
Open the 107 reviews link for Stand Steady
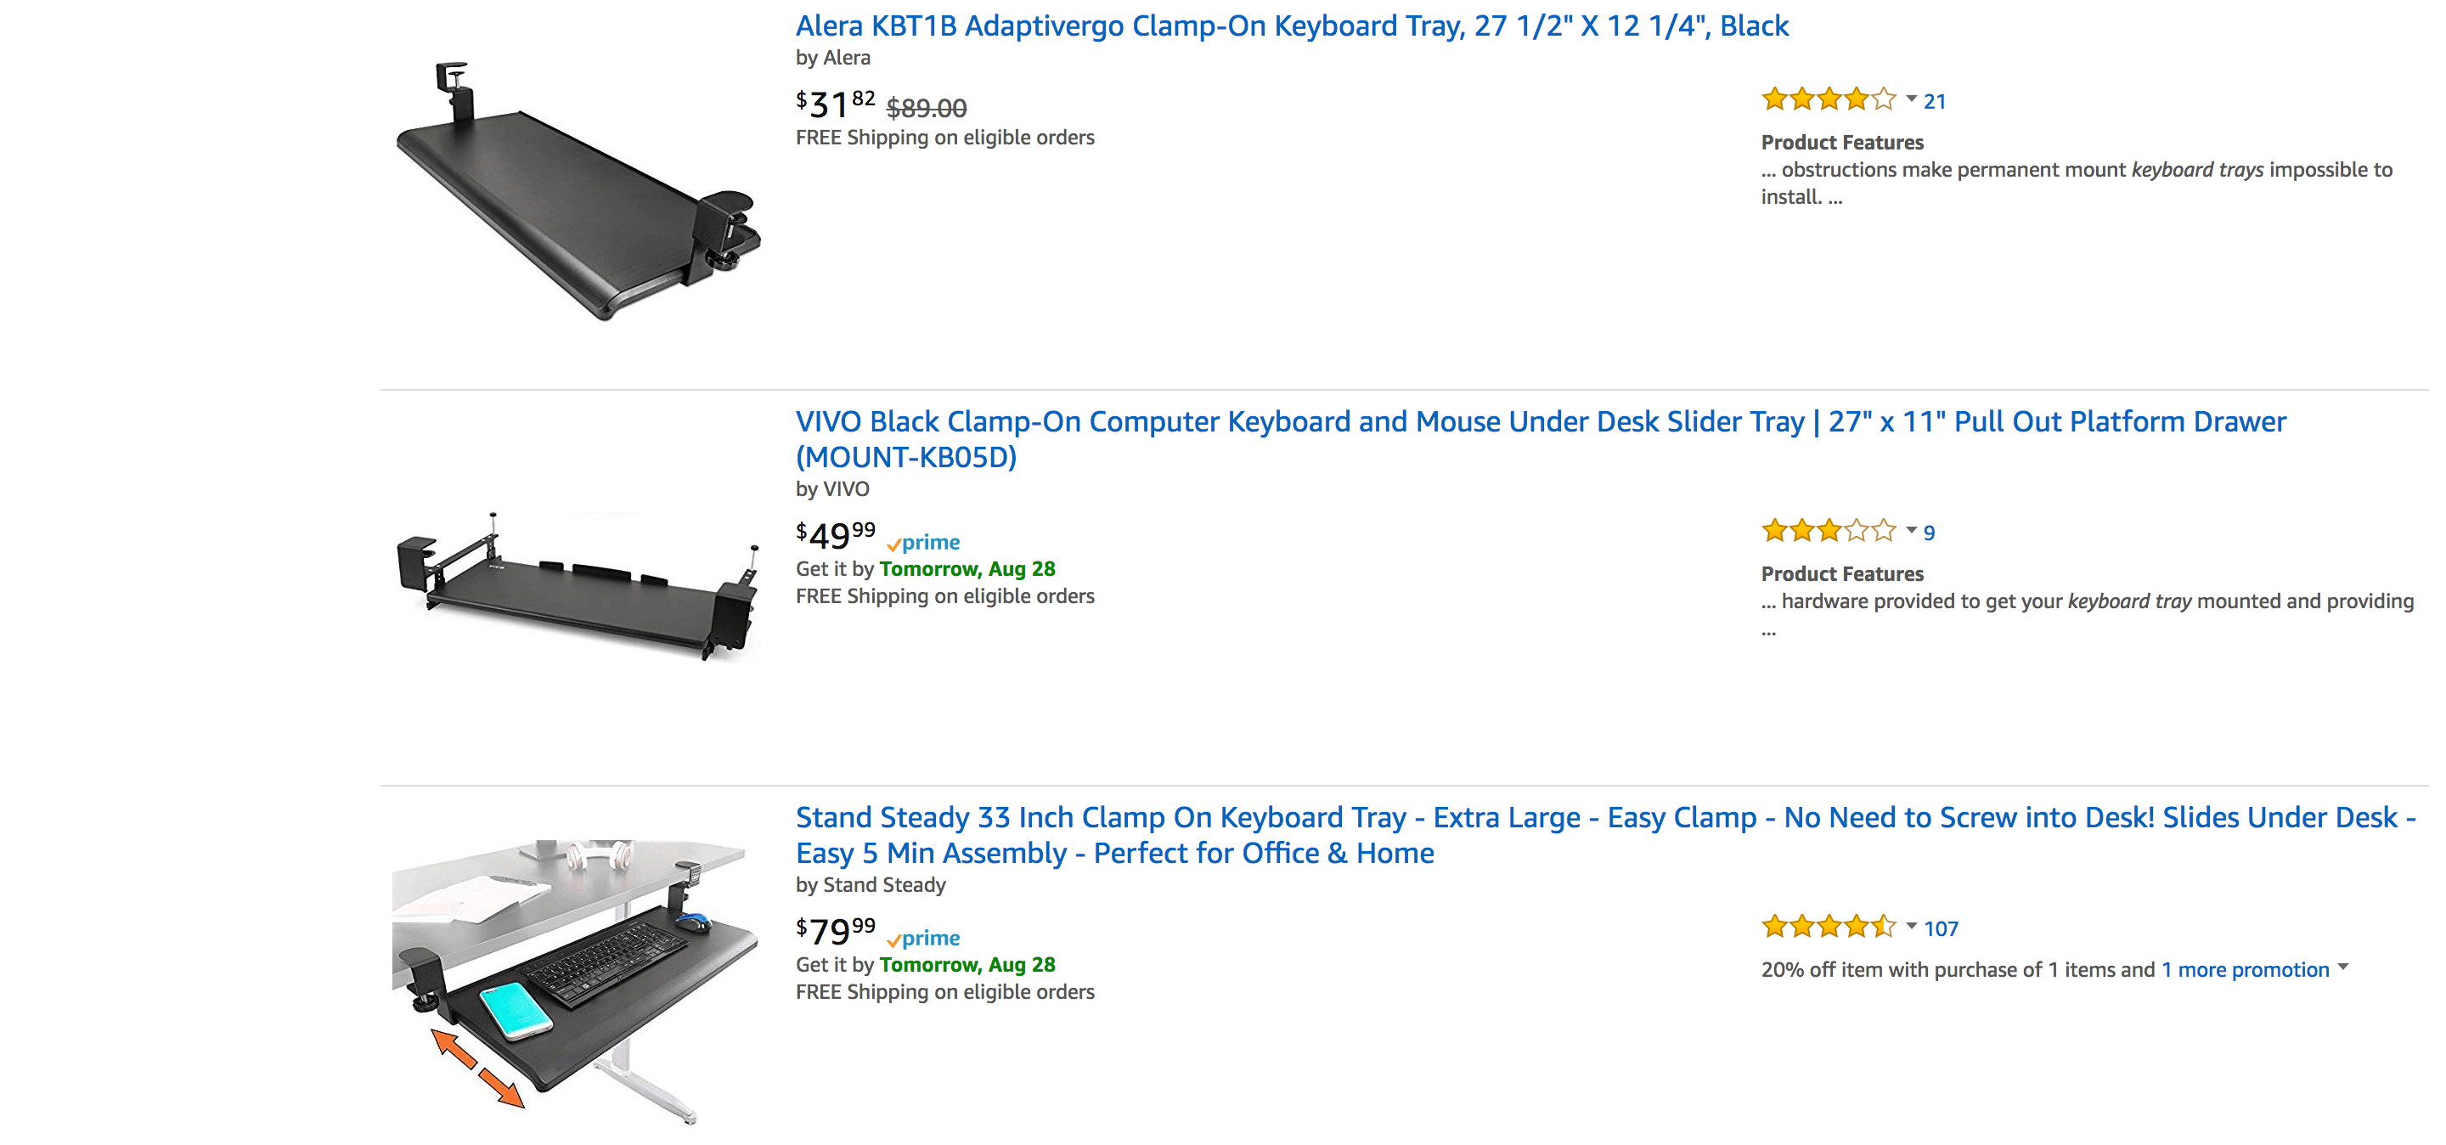(x=1941, y=929)
